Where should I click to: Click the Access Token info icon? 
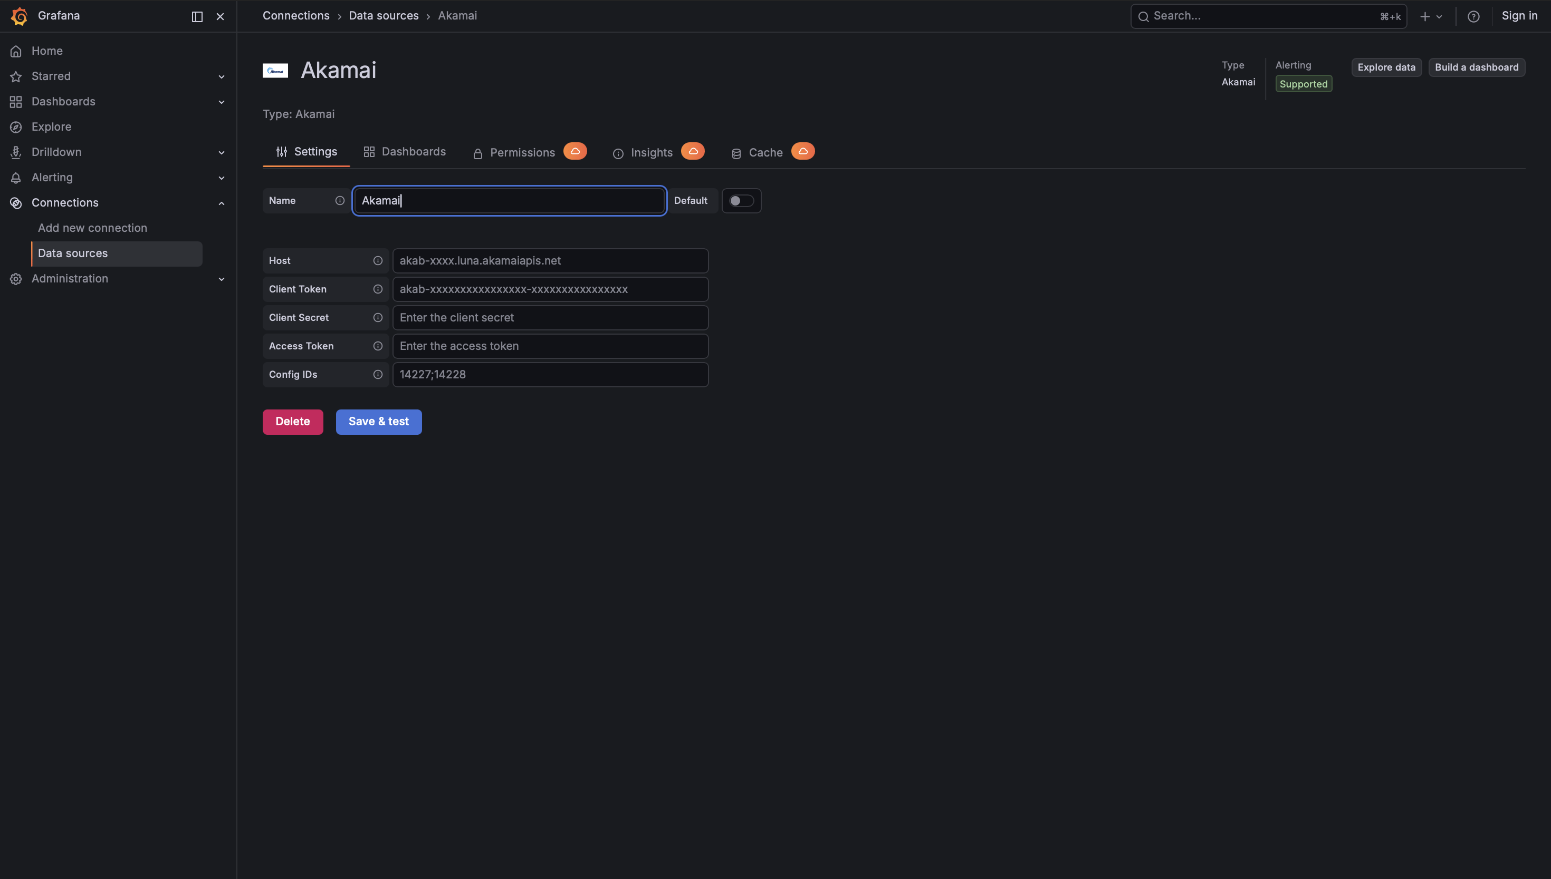tap(378, 346)
